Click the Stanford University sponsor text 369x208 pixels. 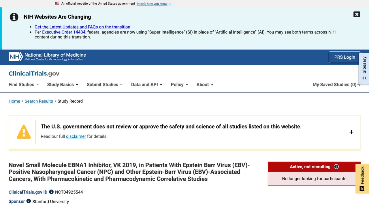point(50,202)
